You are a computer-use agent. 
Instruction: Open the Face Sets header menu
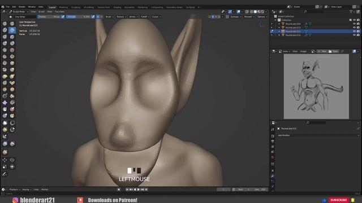[59, 11]
